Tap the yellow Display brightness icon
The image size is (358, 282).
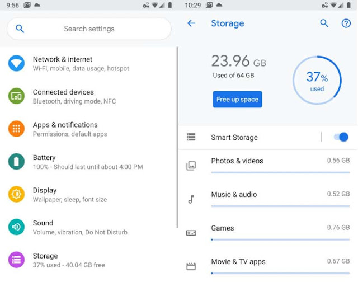pos(16,194)
